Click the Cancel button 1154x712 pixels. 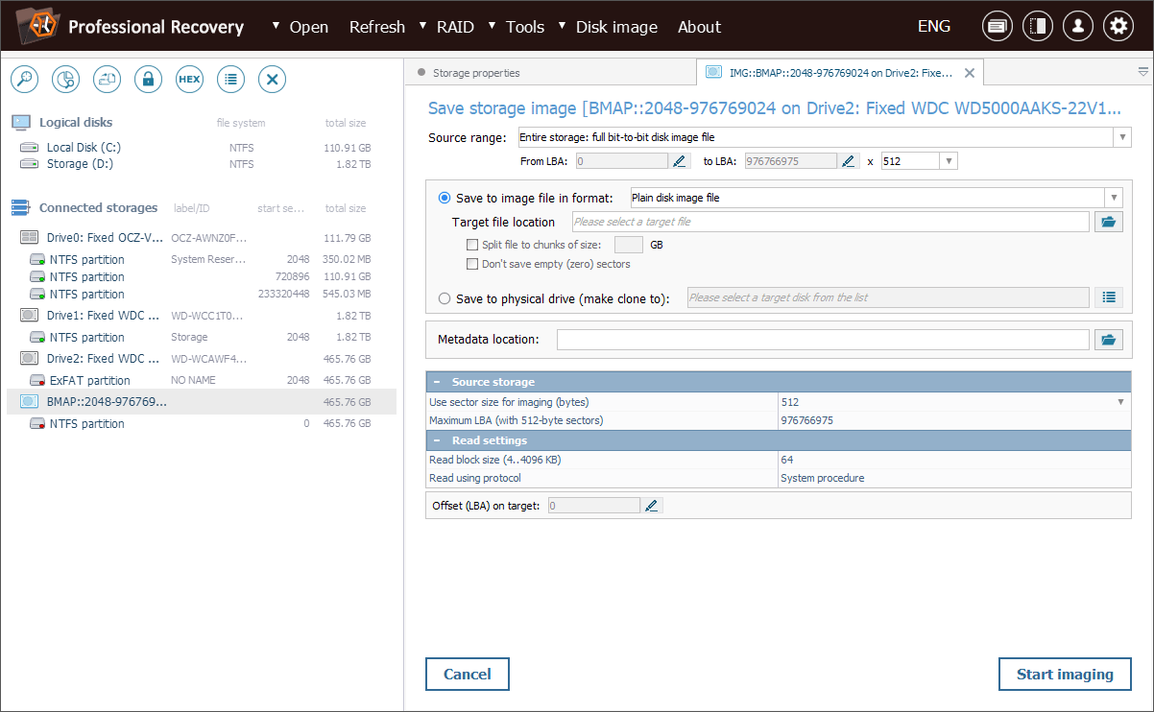pos(468,675)
